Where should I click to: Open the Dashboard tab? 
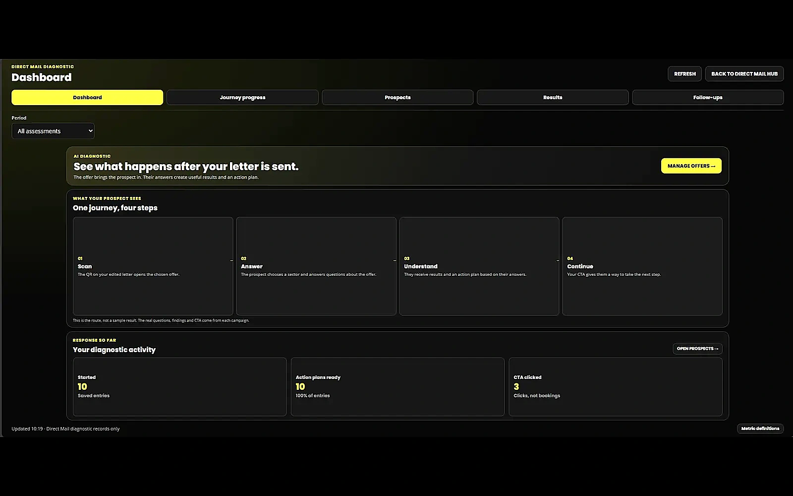pyautogui.click(x=87, y=97)
